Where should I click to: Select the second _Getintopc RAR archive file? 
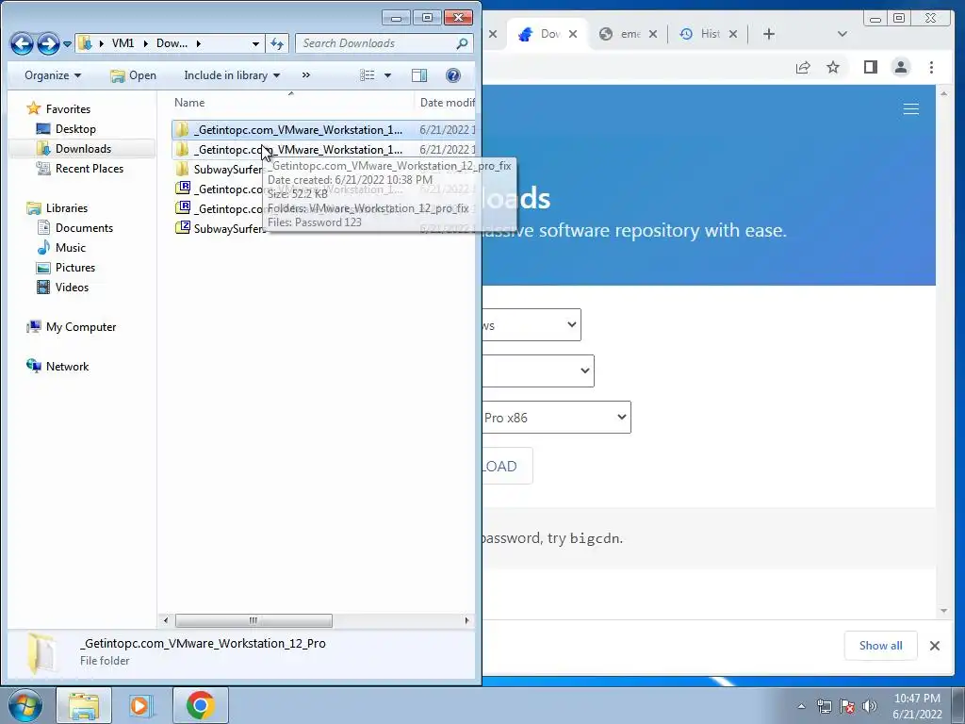coord(219,208)
